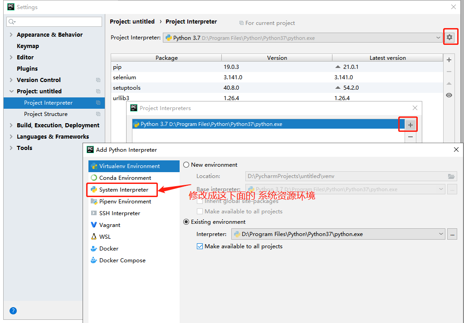Select the selenium package row
Image resolution: width=464 pixels, height=323 pixels.
tap(277, 77)
